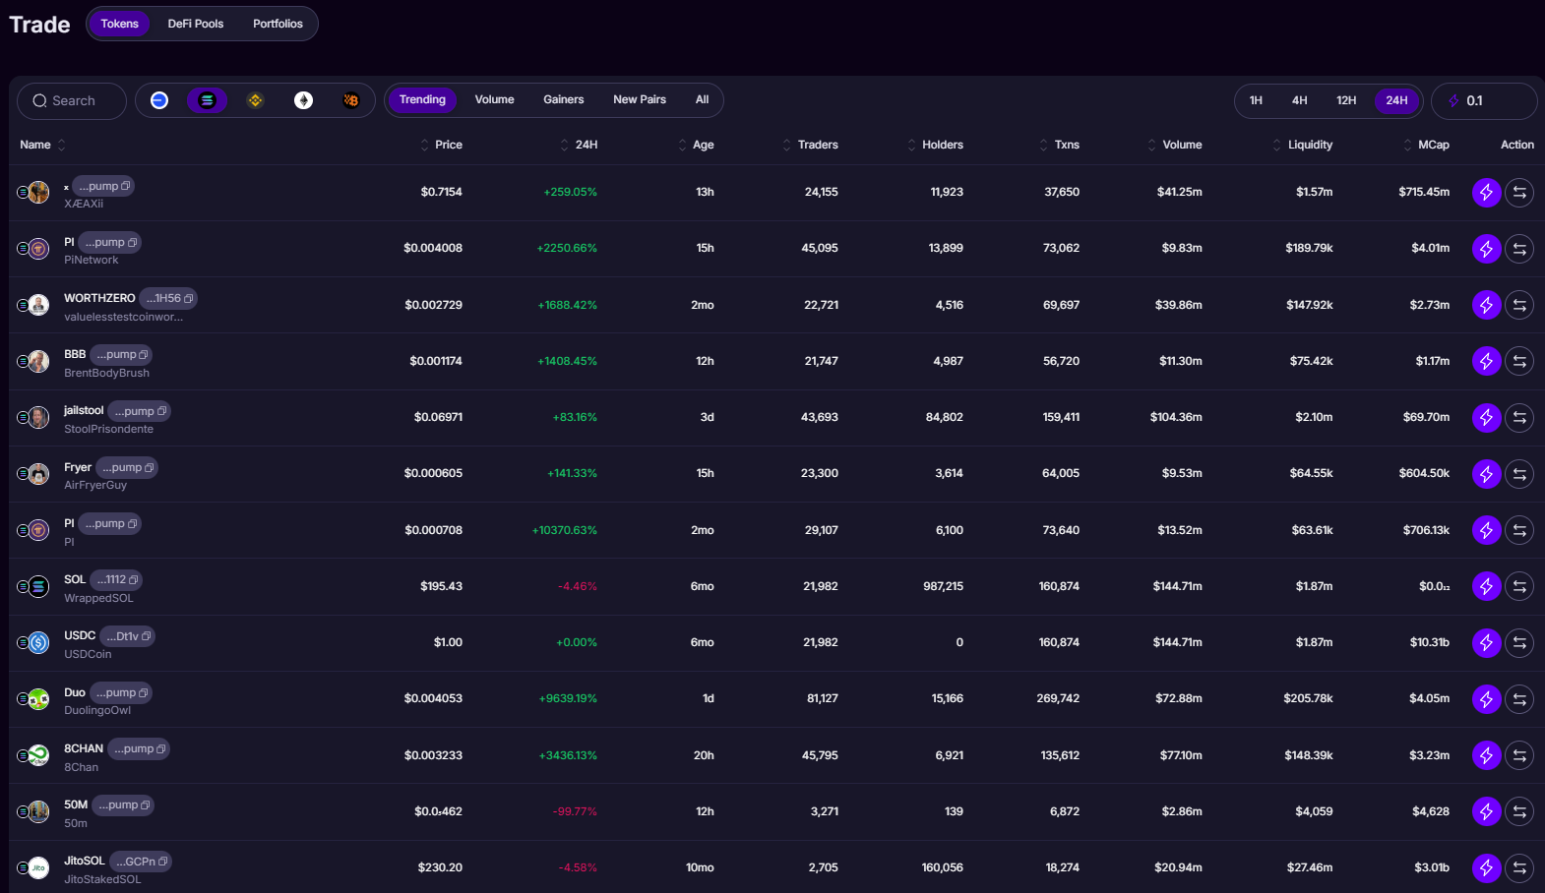Quick buy the jailstool token

point(1486,417)
